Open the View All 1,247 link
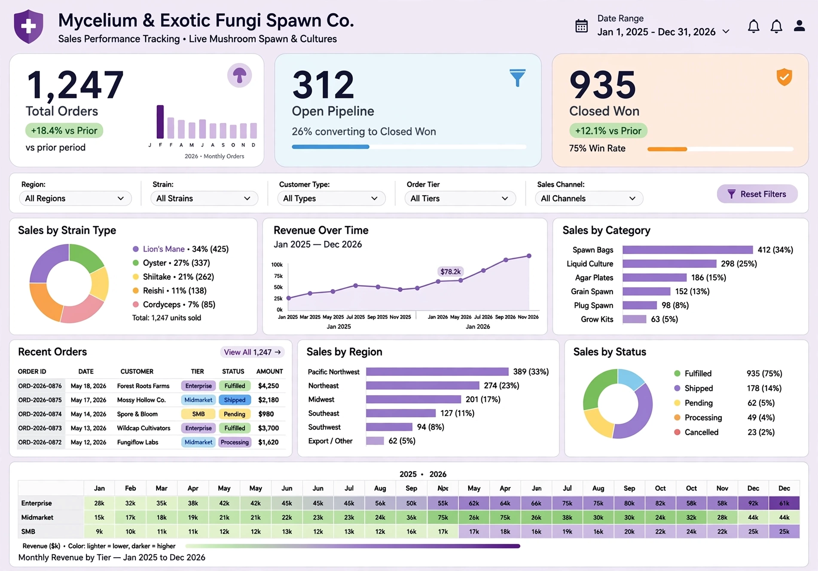 click(x=252, y=352)
